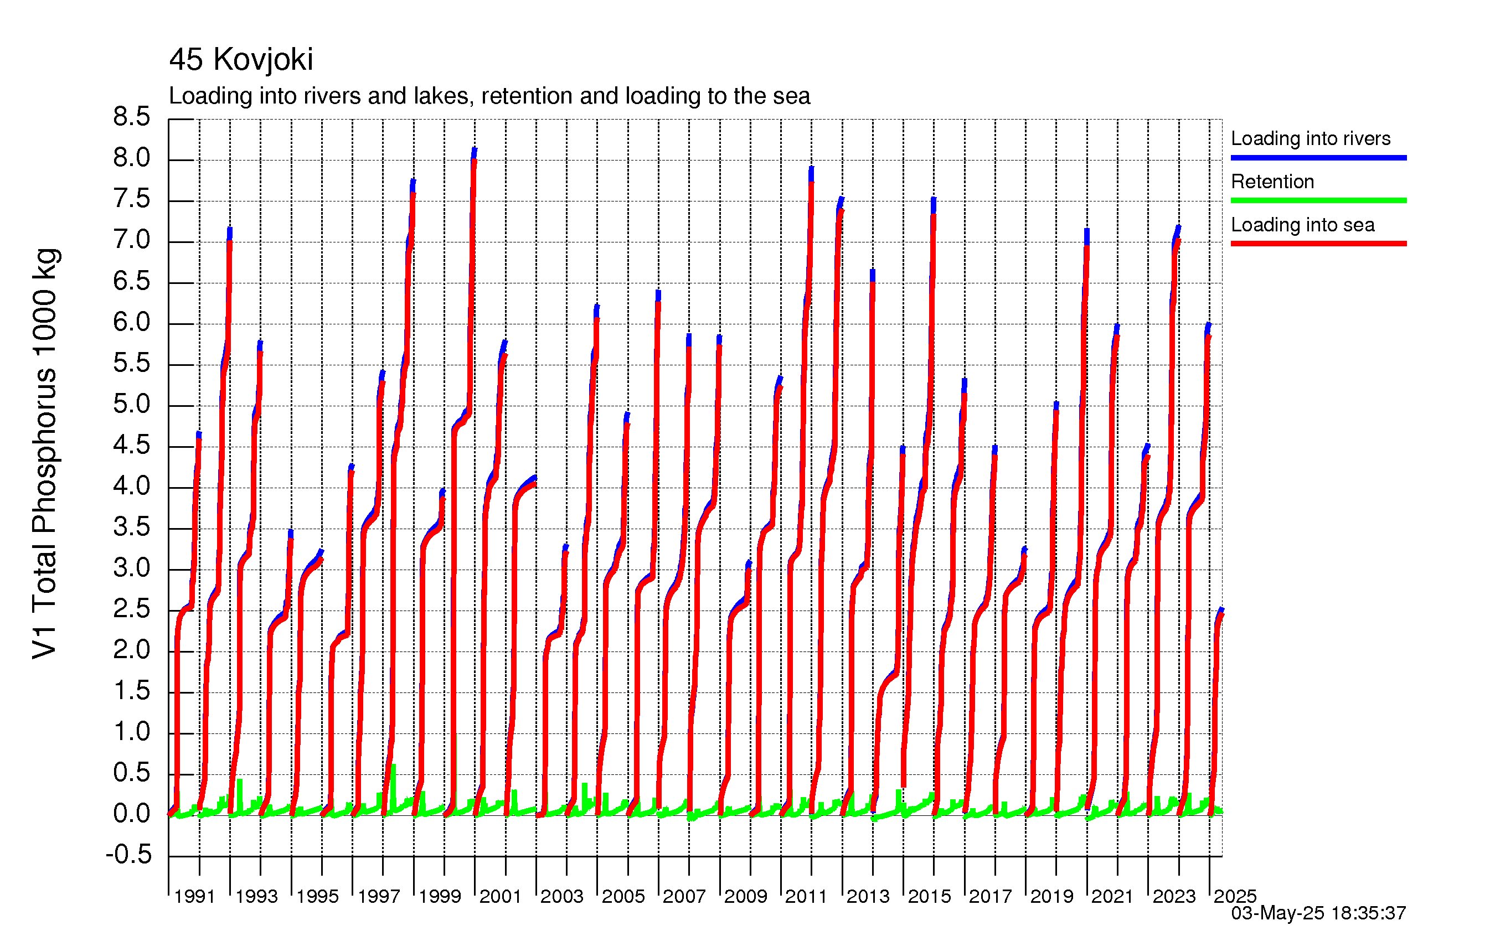Select the subtitle 'Loading into rivers and lakes, retention and loading to the sea'
This screenshot has width=1495, height=941.
489,96
